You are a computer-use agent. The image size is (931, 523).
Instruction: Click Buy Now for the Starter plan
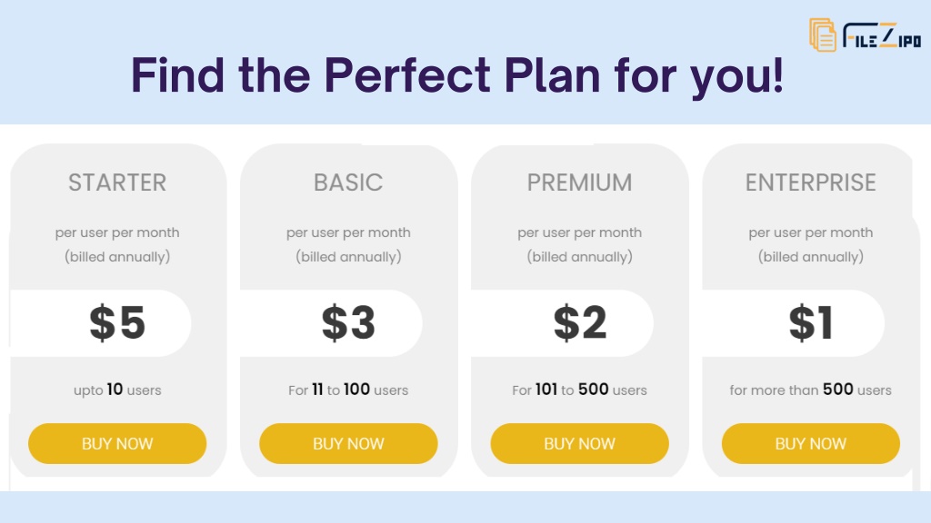click(x=117, y=443)
